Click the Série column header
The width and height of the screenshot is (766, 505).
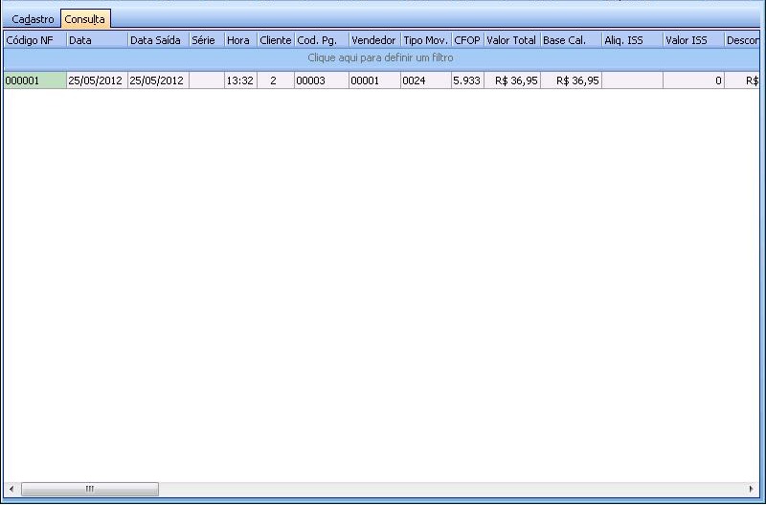pyautogui.click(x=206, y=40)
